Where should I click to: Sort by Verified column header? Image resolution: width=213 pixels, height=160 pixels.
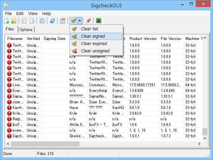point(33,39)
